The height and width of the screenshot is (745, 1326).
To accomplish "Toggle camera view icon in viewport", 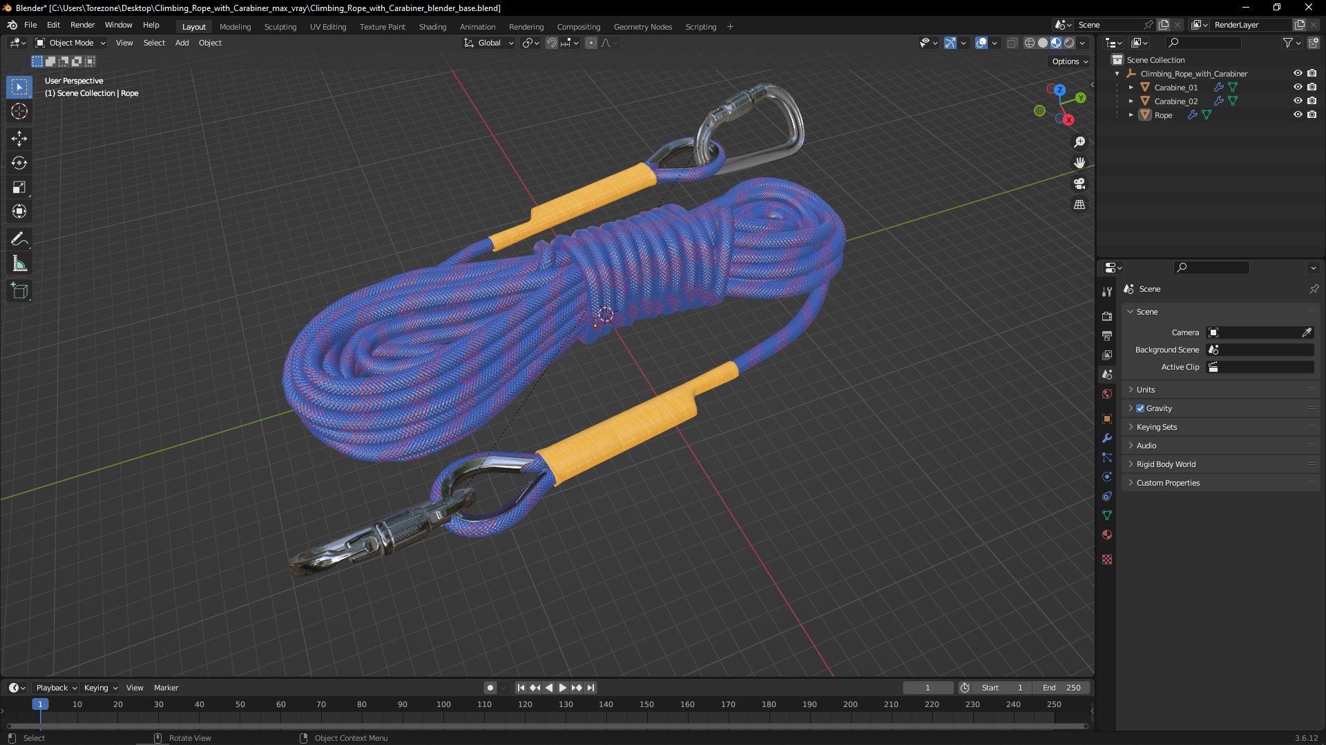I will pyautogui.click(x=1079, y=183).
